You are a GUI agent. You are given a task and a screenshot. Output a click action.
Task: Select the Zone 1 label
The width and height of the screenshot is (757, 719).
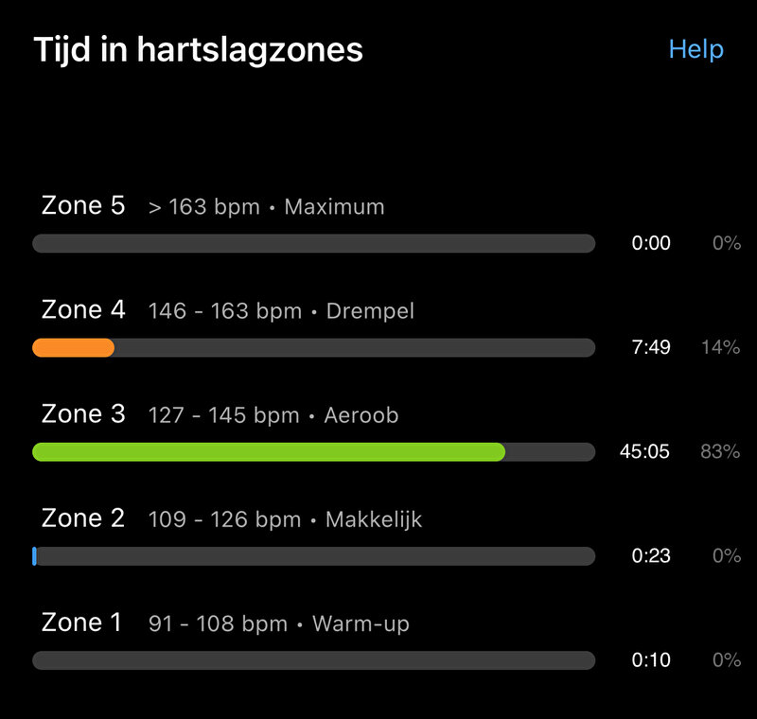81,623
